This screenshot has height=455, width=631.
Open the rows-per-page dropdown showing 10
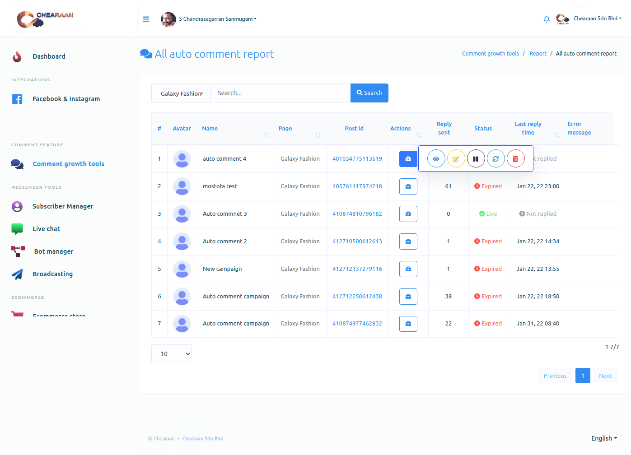[x=172, y=354]
